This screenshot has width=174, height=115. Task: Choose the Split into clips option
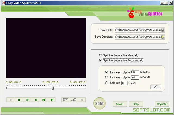point(106,83)
